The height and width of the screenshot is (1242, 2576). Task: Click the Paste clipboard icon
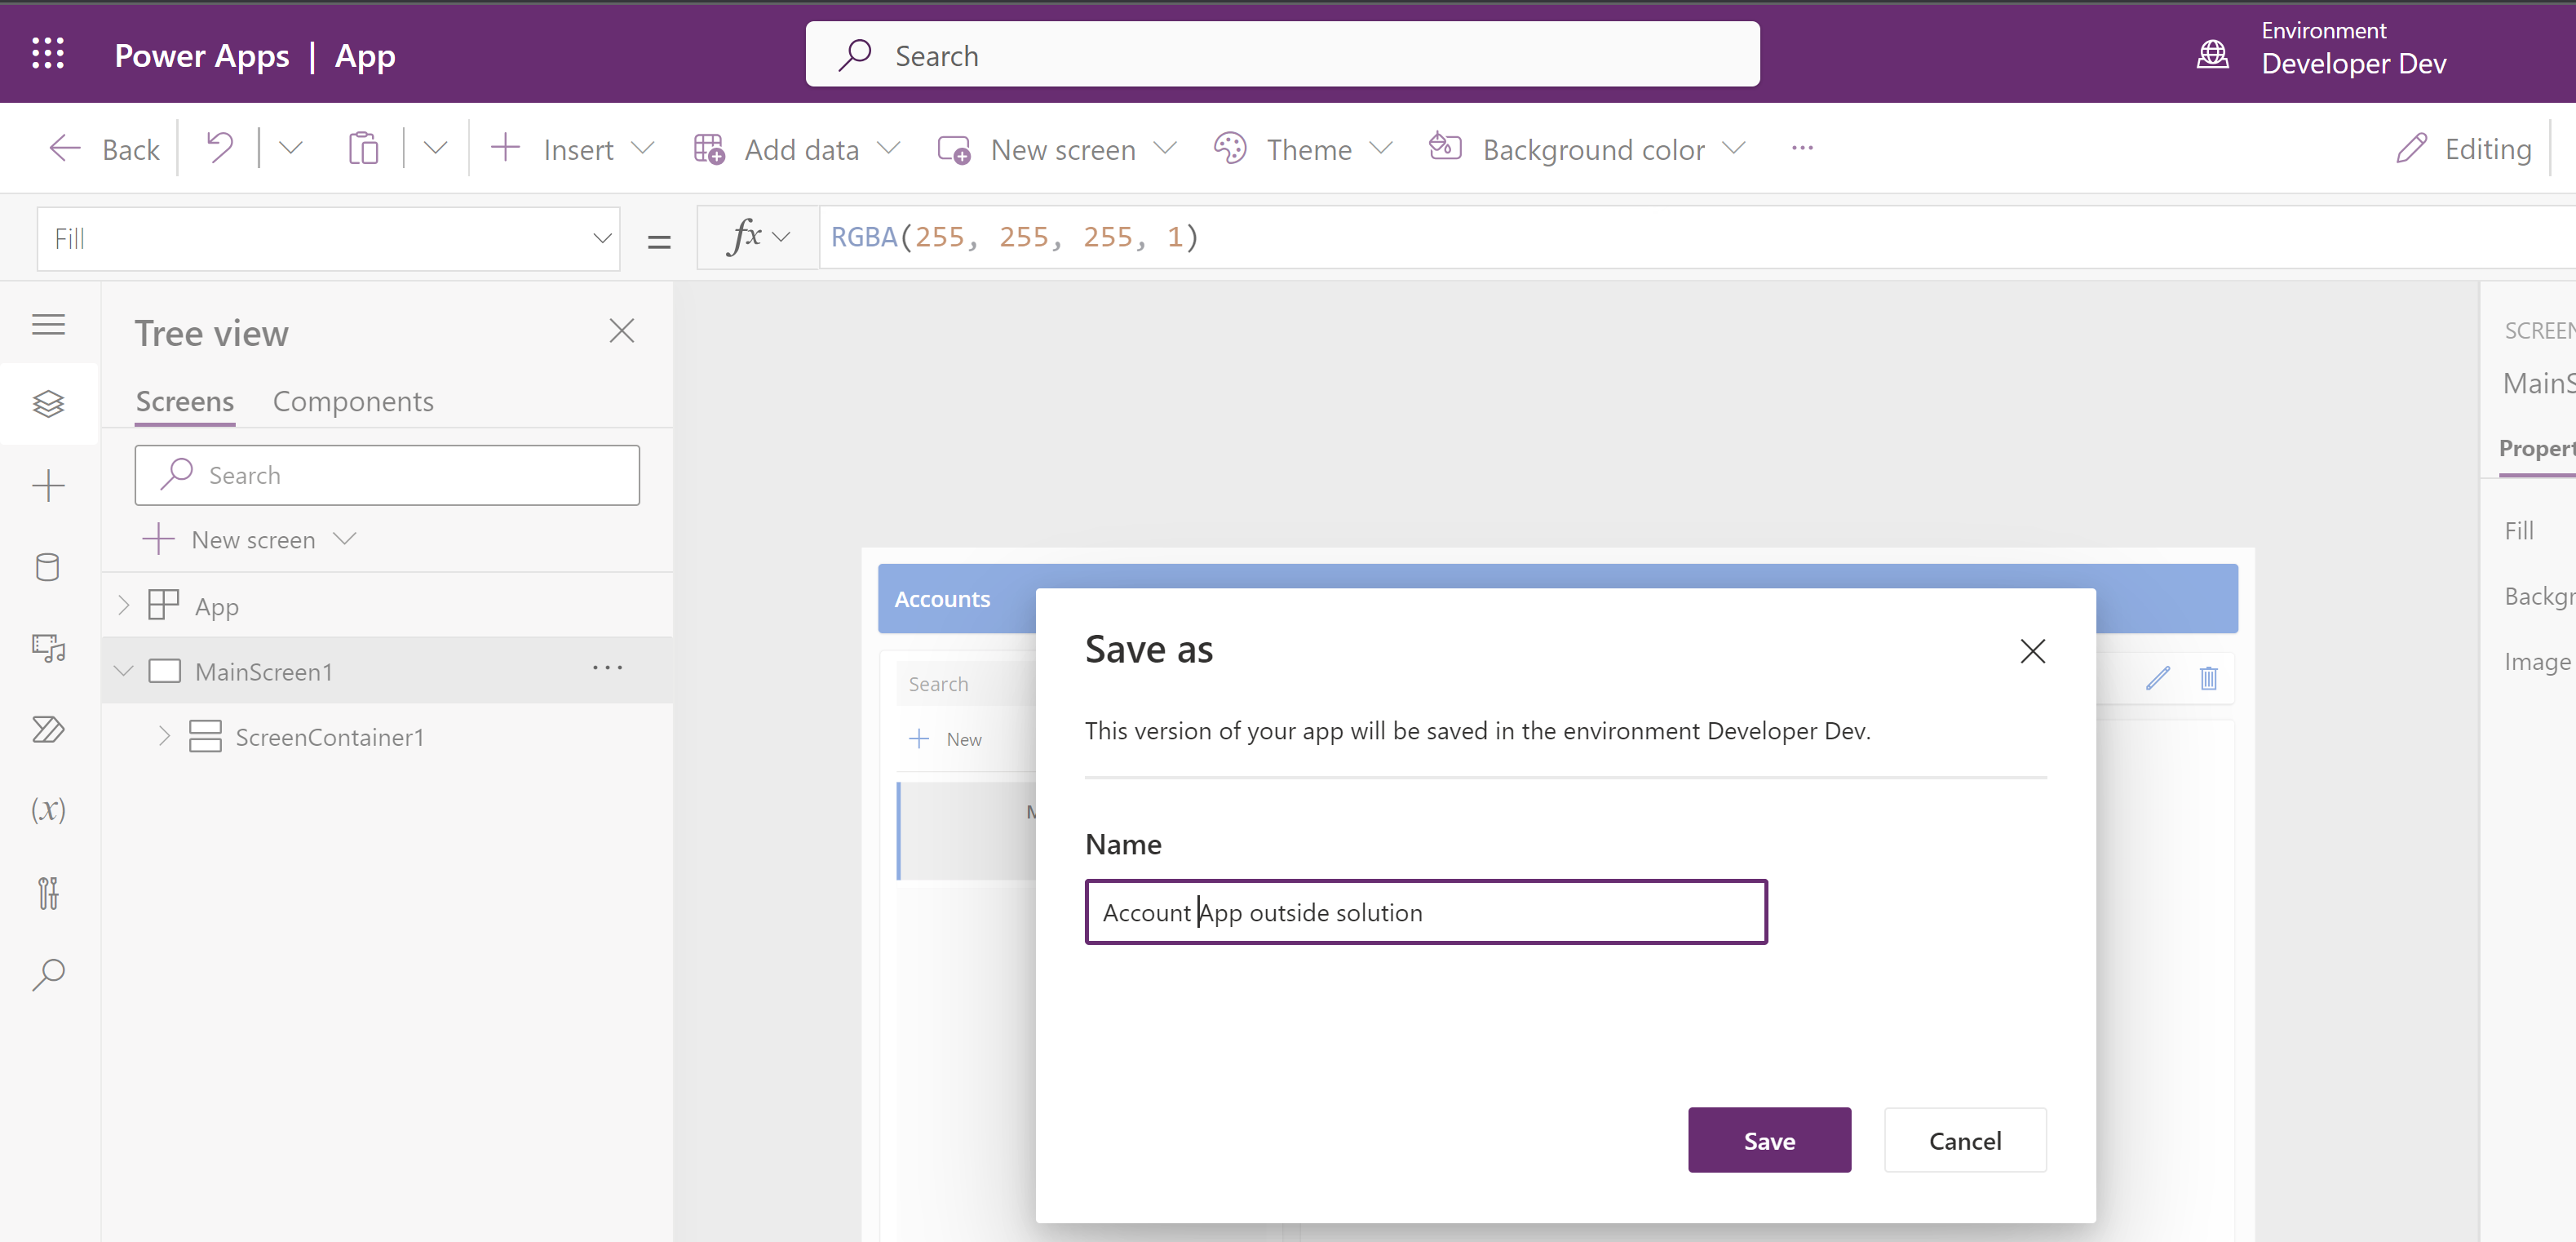point(363,149)
